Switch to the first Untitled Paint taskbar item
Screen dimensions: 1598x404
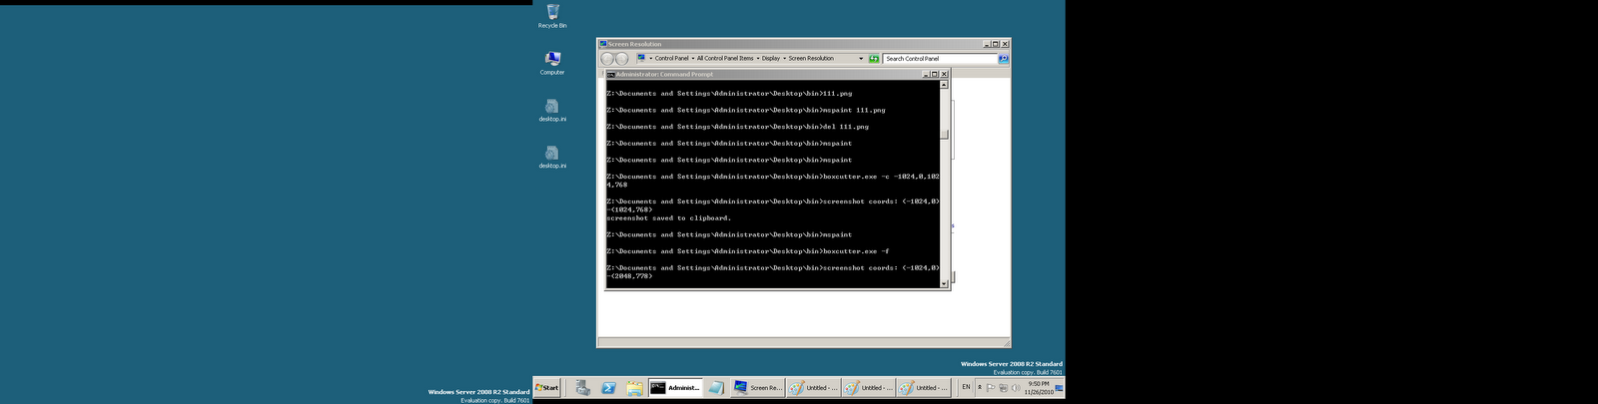coord(813,388)
